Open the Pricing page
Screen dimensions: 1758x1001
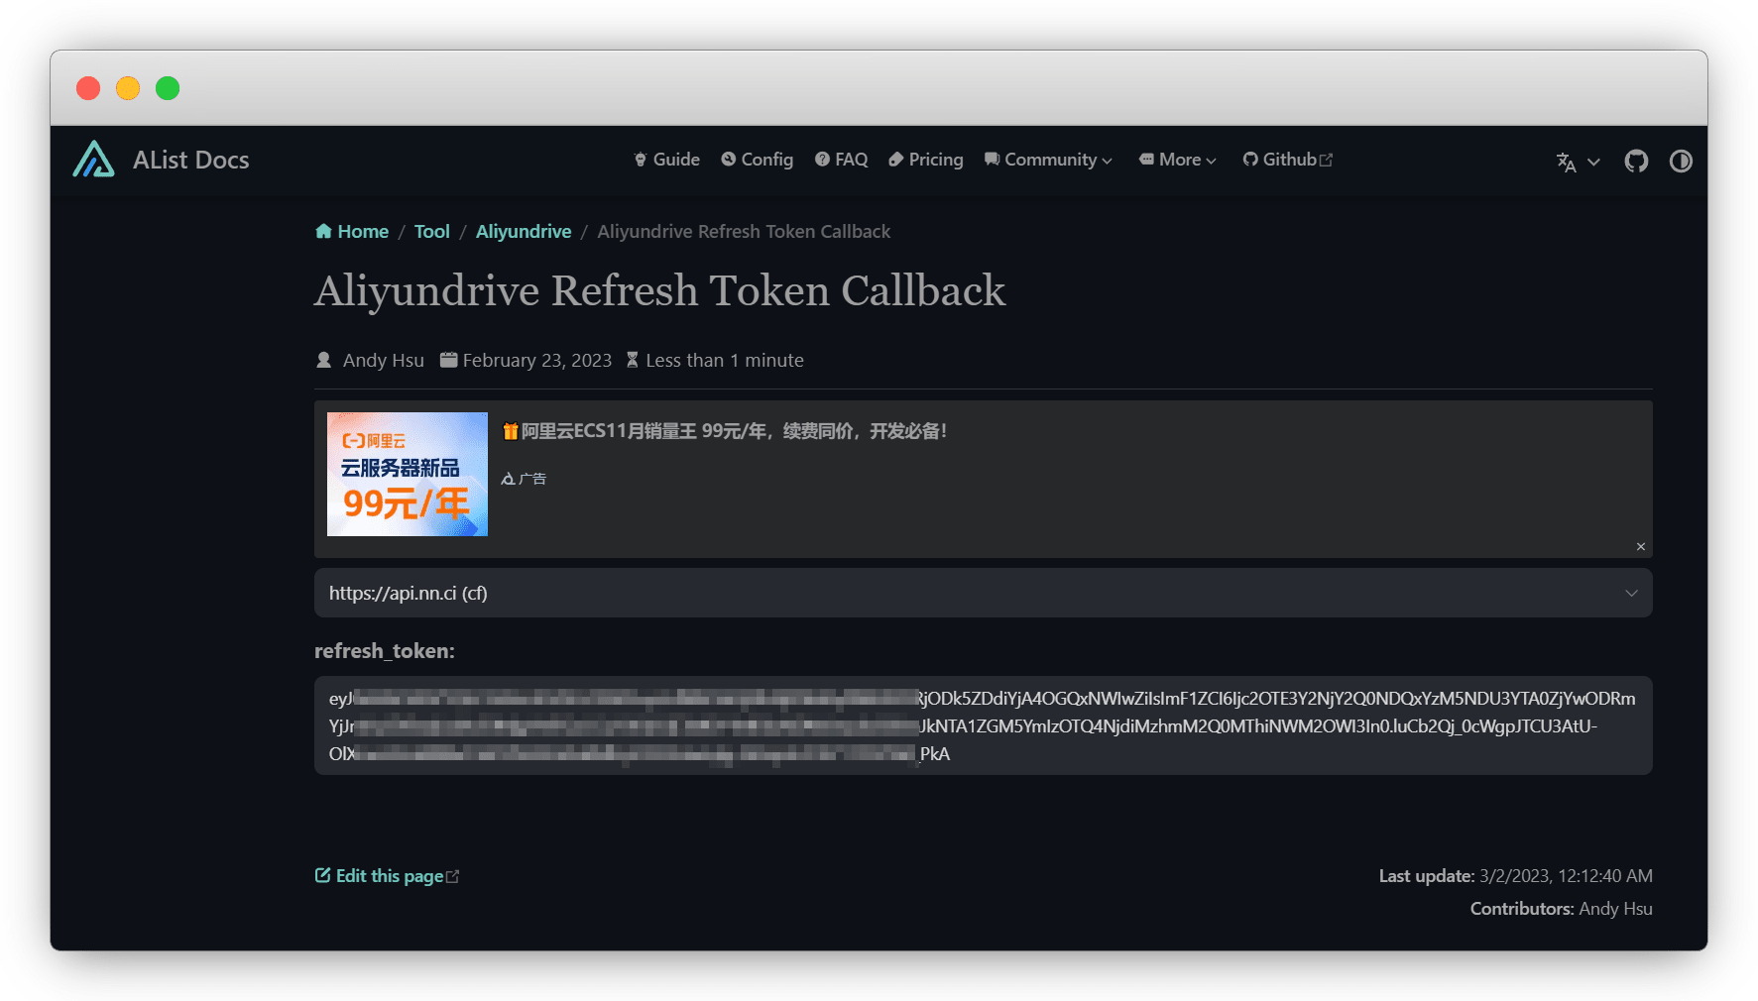pyautogui.click(x=925, y=160)
